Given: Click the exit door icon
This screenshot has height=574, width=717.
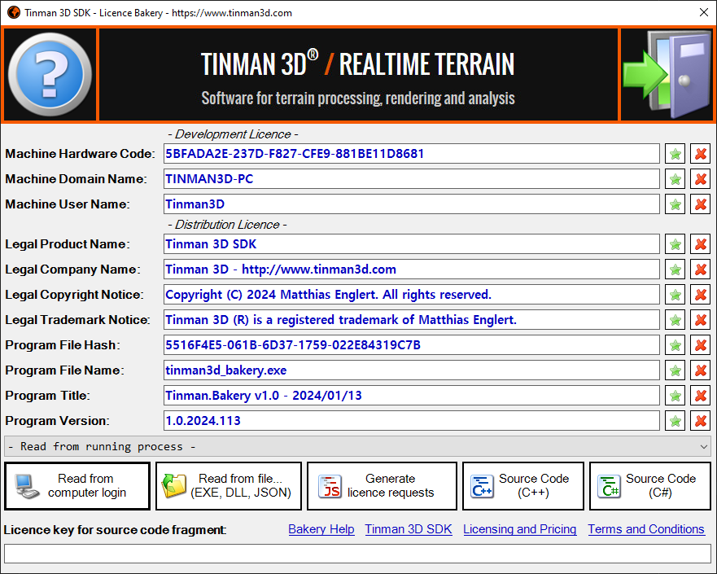Looking at the screenshot, I should tap(667, 74).
